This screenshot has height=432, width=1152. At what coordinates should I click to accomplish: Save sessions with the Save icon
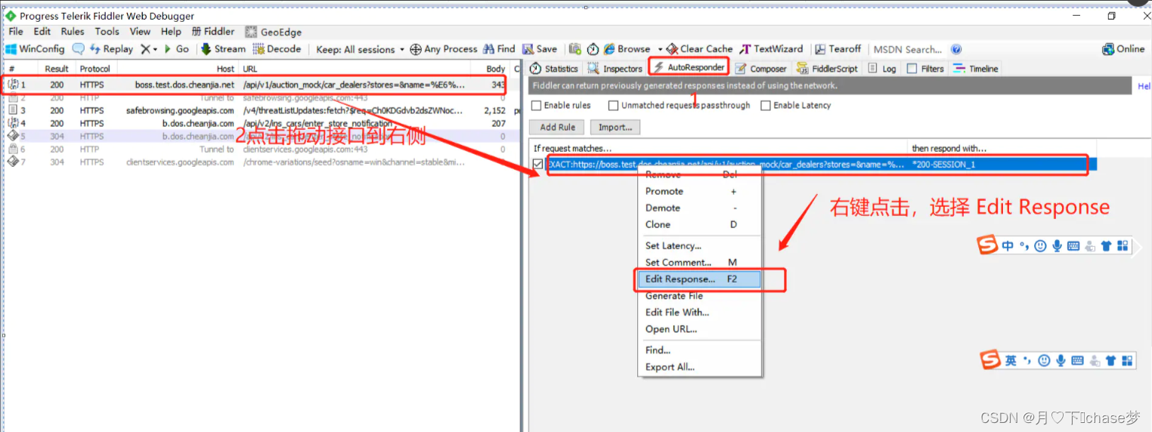[x=540, y=49]
